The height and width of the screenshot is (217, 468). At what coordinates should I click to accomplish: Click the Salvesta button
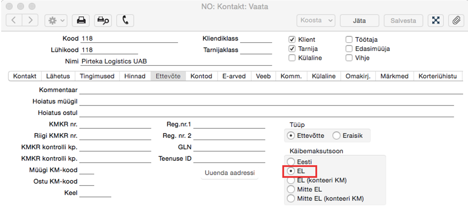(x=403, y=20)
